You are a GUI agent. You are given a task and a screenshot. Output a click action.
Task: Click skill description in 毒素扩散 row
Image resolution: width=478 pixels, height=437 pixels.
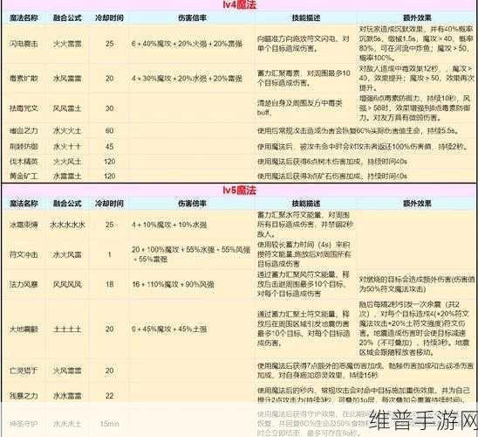[304, 78]
